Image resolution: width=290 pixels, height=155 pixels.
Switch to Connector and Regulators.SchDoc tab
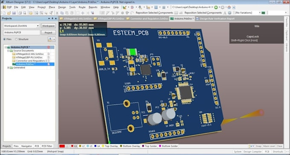click(x=148, y=19)
